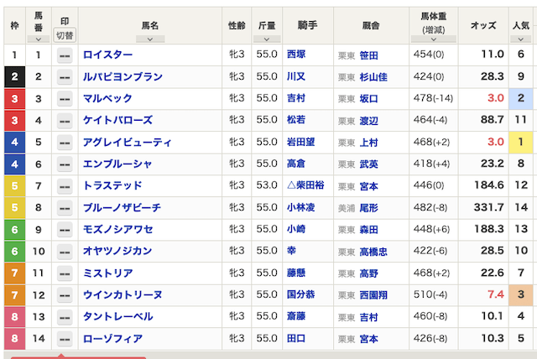
Task: Toggle the mark selector for ウインカトリーヌ
Action: click(x=65, y=295)
